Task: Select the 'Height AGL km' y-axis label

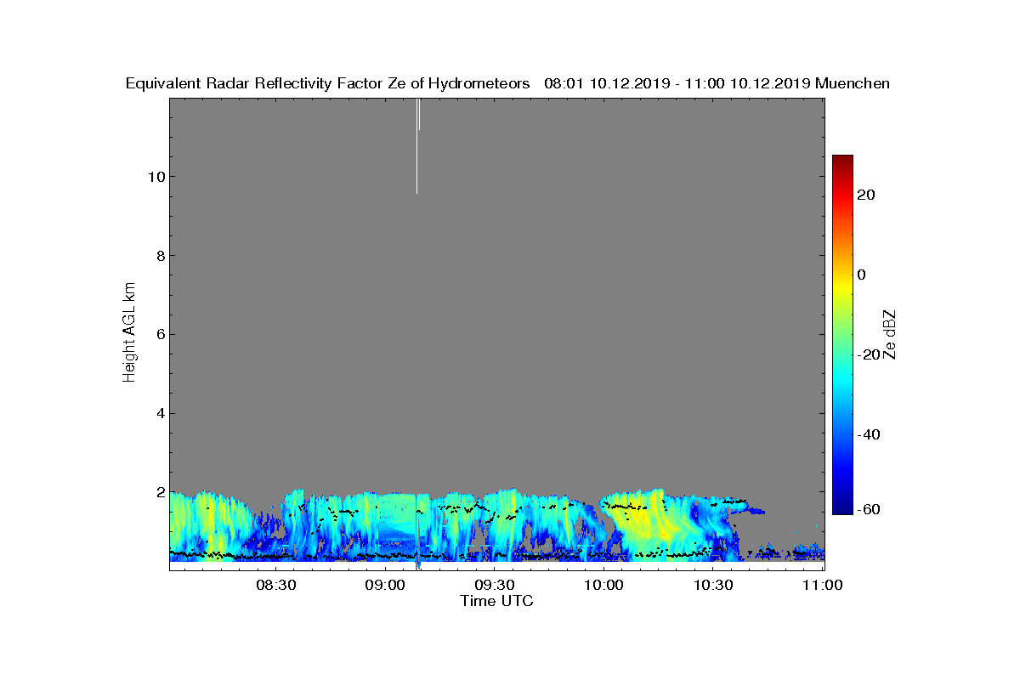Action: [x=129, y=333]
